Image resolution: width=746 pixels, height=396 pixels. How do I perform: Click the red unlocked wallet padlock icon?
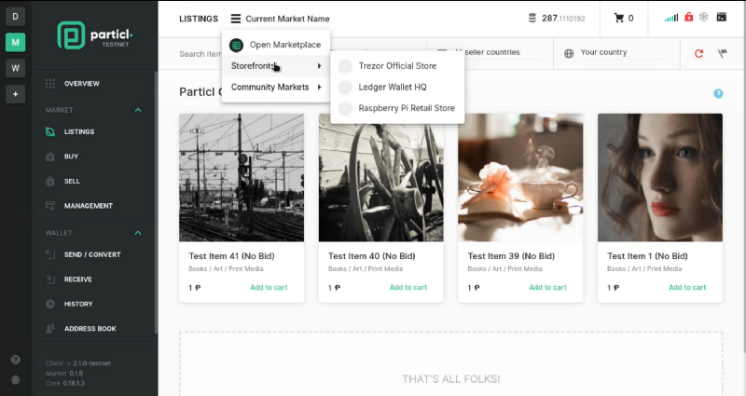688,17
